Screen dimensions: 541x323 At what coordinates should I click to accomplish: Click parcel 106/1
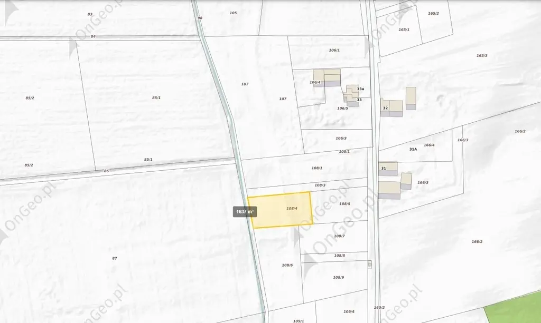point(334,50)
